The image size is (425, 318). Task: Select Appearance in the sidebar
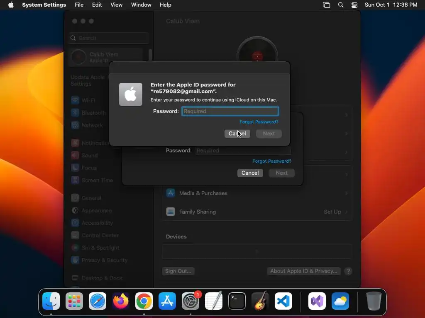pos(91,210)
